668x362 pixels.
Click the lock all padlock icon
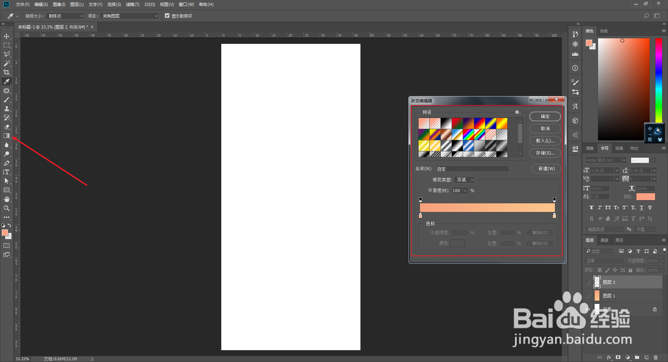point(630,270)
